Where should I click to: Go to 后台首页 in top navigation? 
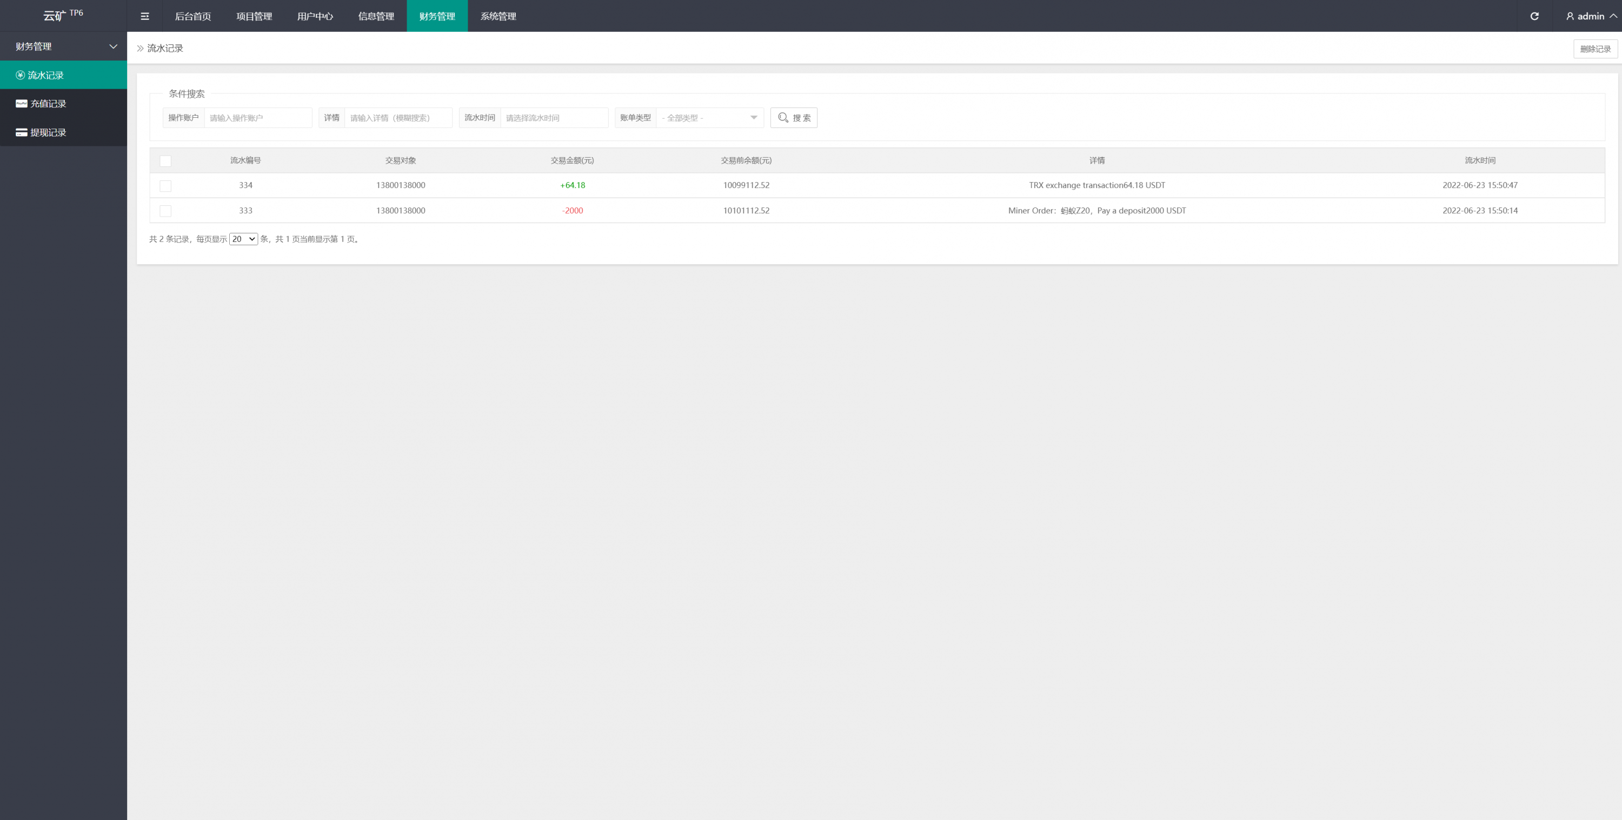click(192, 16)
